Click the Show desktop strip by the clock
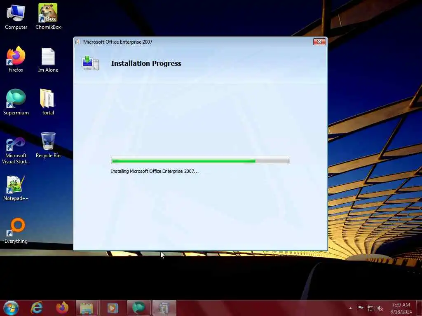Screen dimensions: 422x316 pyautogui.click(x=419, y=308)
